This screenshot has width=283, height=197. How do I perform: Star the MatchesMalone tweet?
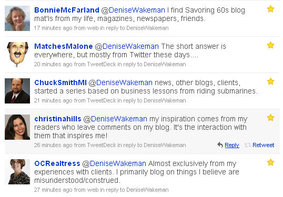[270, 45]
